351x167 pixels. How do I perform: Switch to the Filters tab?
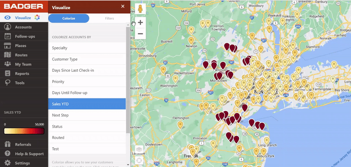[x=109, y=18]
